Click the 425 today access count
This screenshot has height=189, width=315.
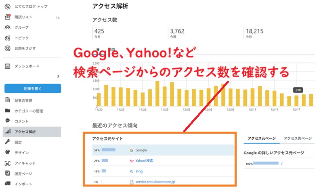click(x=99, y=31)
